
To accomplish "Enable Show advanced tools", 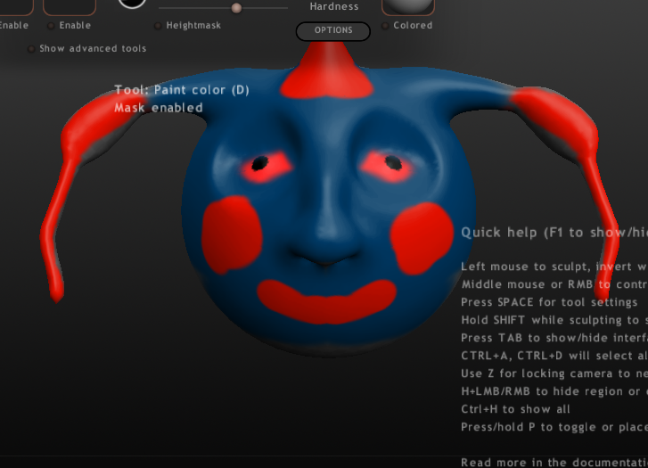I will pyautogui.click(x=31, y=49).
